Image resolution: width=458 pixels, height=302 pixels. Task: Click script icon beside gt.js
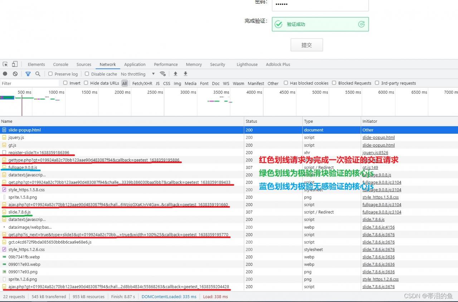tap(4, 145)
